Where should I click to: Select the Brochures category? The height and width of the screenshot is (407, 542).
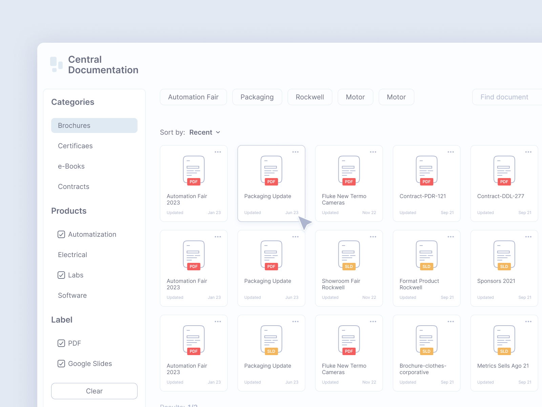94,125
